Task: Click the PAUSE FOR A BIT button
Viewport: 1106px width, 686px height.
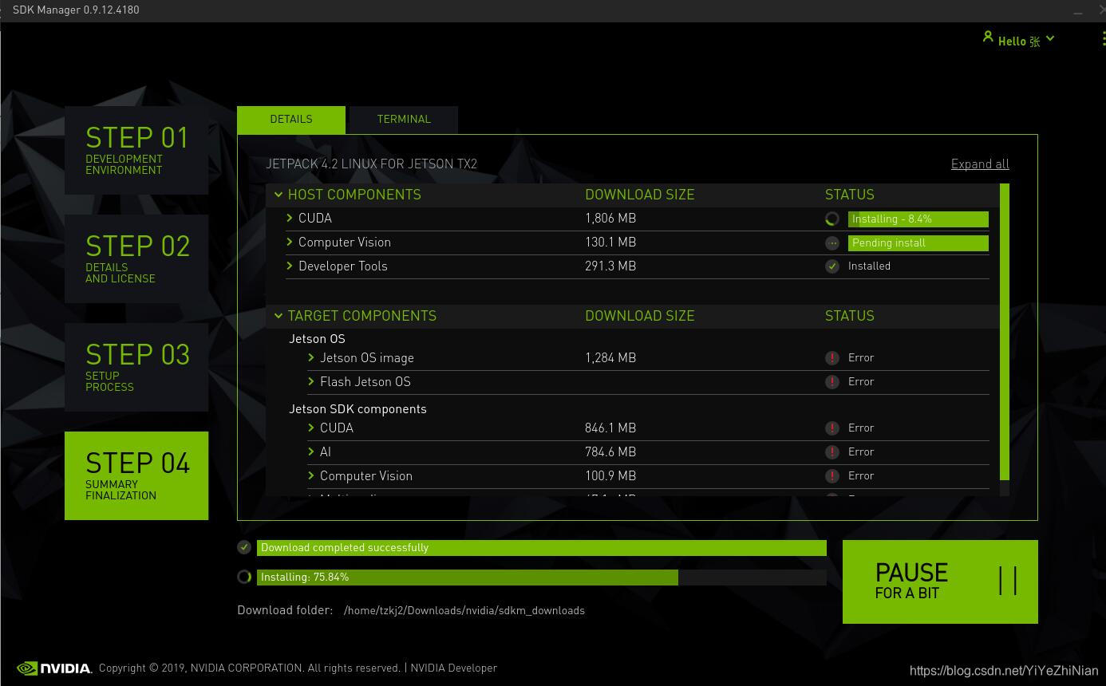Action: [x=940, y=582]
